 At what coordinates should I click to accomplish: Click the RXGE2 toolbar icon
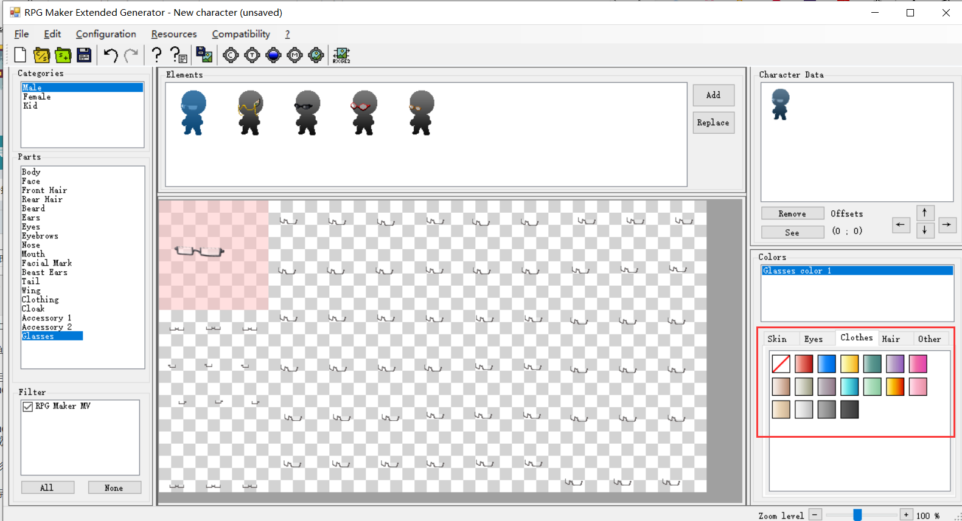pos(341,55)
